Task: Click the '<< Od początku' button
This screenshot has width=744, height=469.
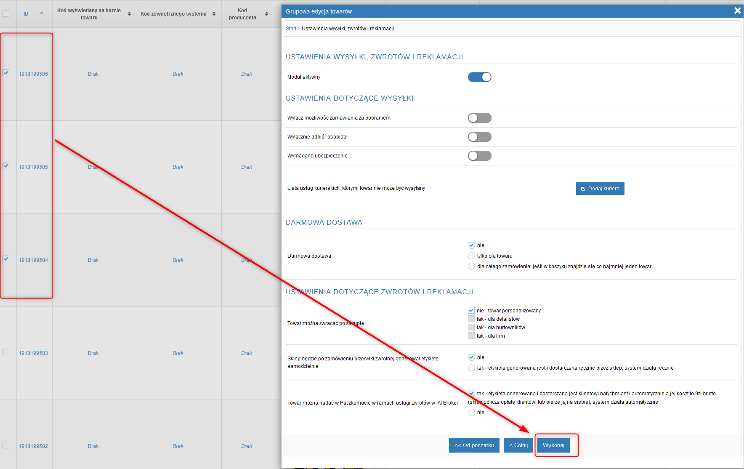Action: tap(474, 445)
